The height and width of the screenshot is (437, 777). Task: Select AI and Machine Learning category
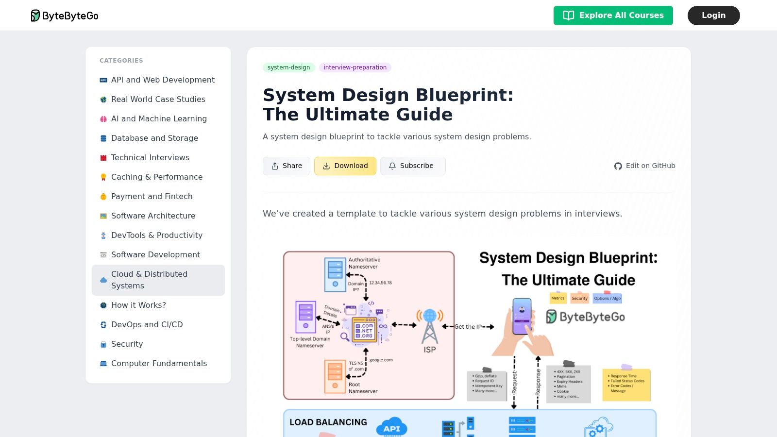click(158, 119)
